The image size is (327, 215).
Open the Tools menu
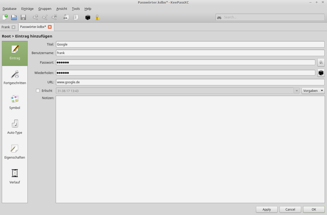click(x=76, y=9)
